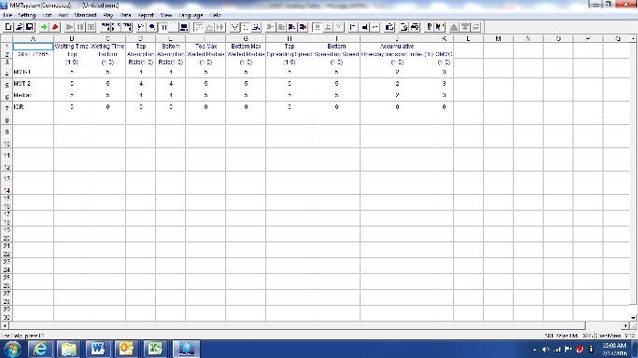
Task: Click the Save floppy disk icon
Action: click(30, 27)
